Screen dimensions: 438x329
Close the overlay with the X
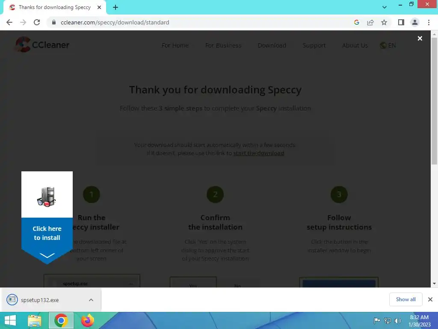click(x=420, y=38)
